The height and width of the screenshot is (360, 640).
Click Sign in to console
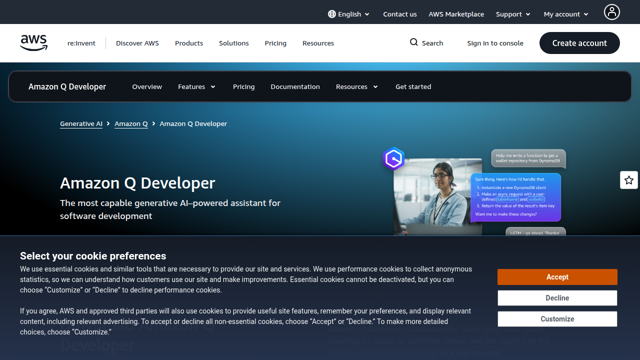[495, 43]
